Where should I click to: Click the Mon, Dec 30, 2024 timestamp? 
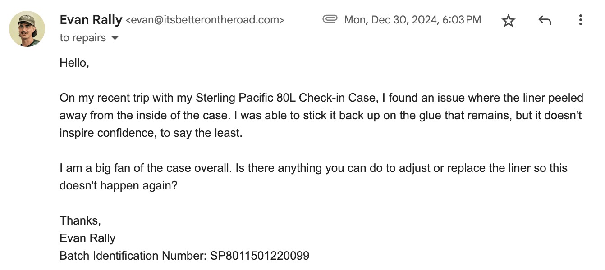412,20
